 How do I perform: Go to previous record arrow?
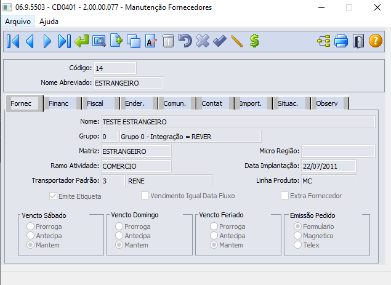pos(30,41)
